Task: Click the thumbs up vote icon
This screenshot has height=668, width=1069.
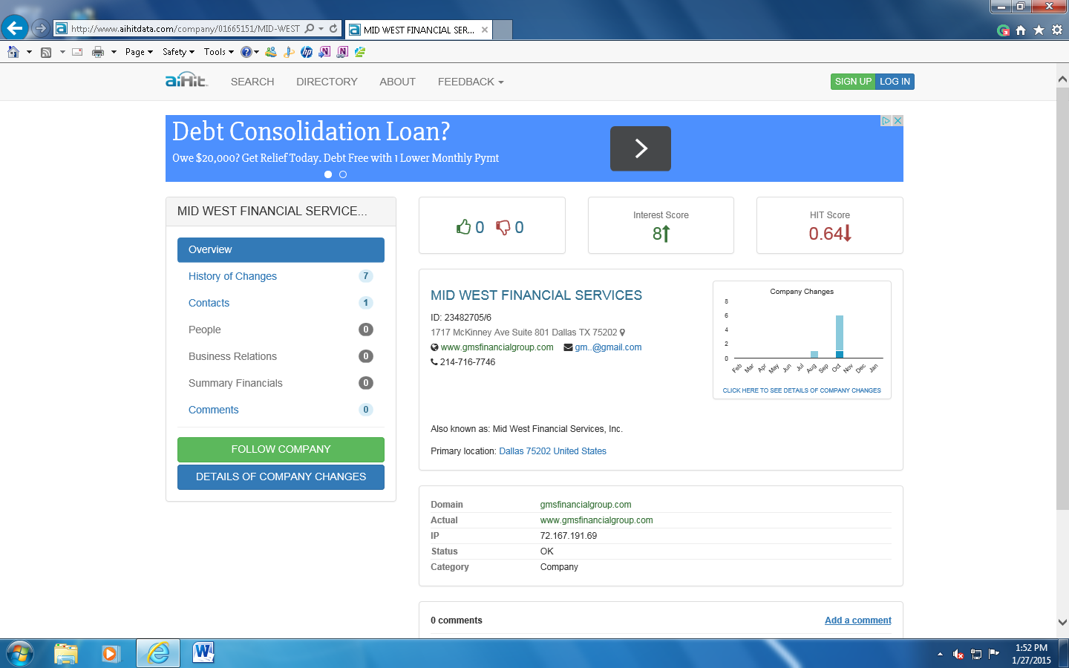Action: pos(464,227)
